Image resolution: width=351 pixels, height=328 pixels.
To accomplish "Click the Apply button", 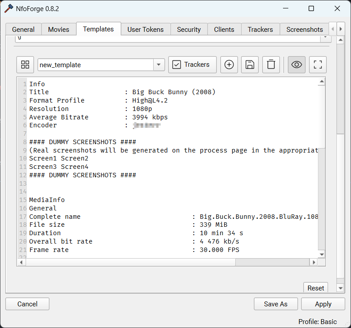I will 323,304.
